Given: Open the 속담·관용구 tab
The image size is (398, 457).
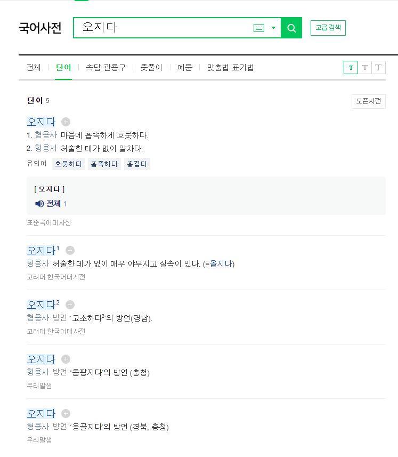Looking at the screenshot, I should tap(105, 68).
